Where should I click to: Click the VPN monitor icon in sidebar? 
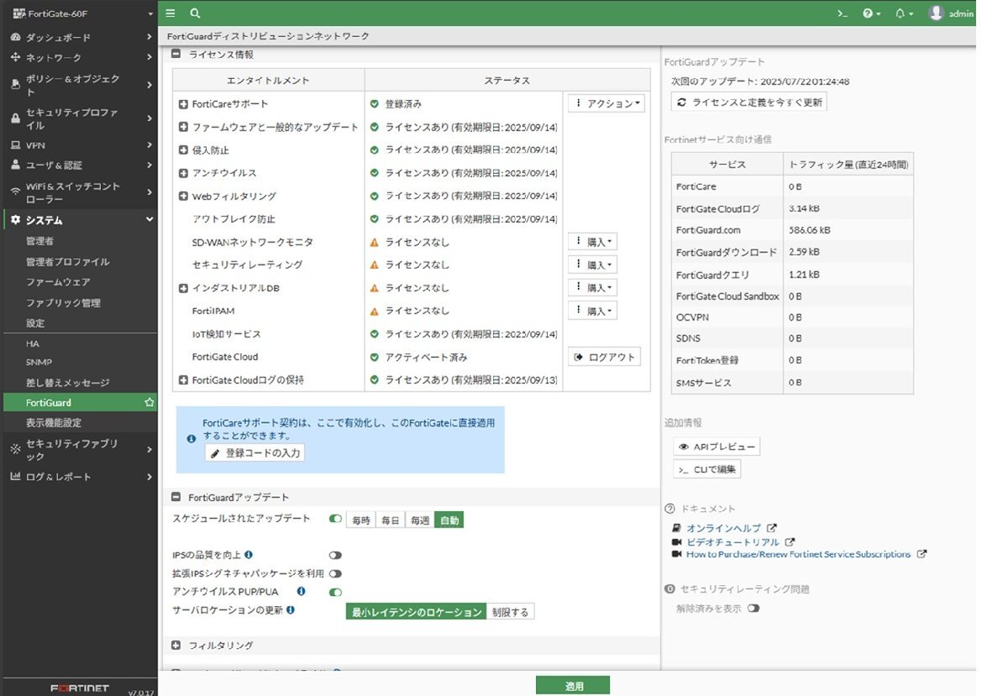(15, 145)
